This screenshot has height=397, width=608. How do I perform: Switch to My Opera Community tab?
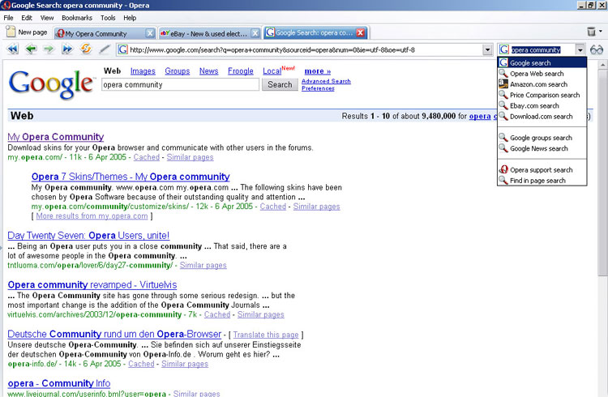click(x=104, y=33)
